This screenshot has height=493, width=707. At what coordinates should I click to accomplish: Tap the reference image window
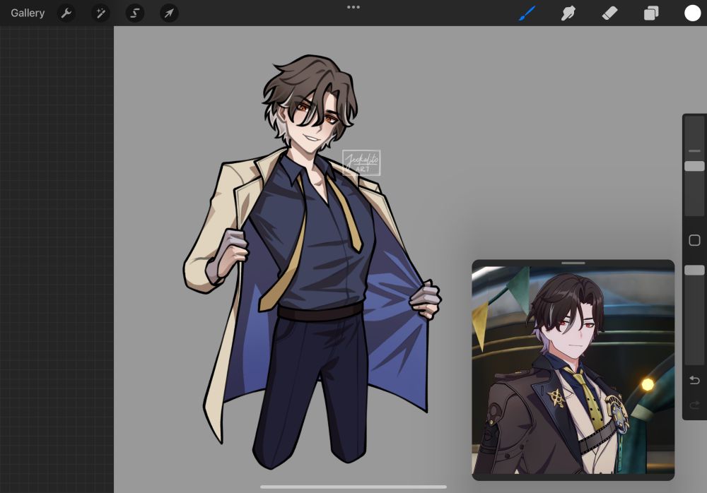point(573,370)
